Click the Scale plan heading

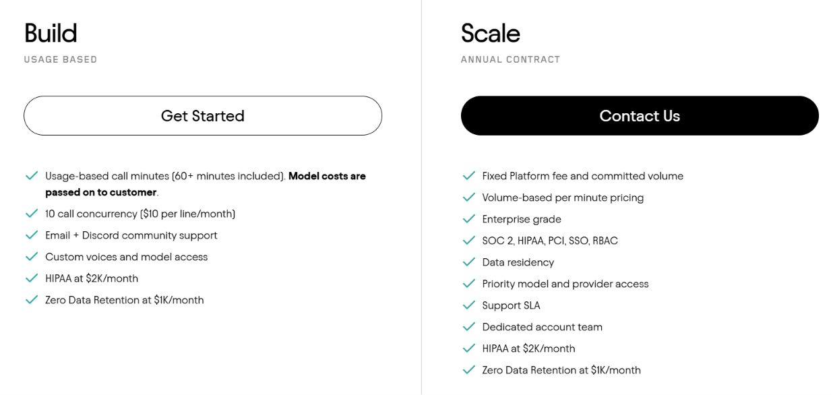tap(491, 33)
